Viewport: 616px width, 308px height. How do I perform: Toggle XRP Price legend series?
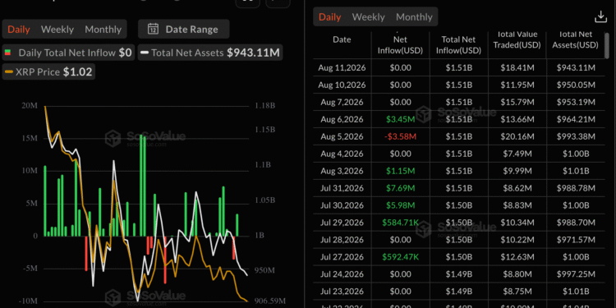pyautogui.click(x=48, y=72)
